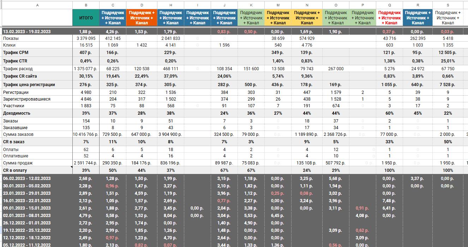Click the CR в оплату row label
Image resolution: width=468 pixels, height=247 pixels.
(15, 170)
